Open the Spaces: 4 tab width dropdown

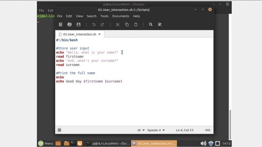click(156, 130)
